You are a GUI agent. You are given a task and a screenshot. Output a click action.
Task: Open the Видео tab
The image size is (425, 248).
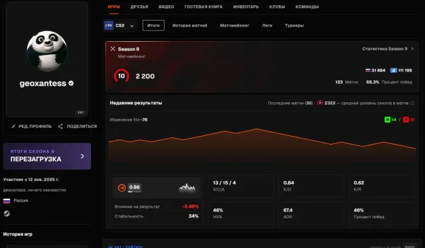(166, 7)
